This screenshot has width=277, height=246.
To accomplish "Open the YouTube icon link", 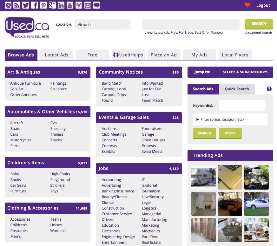I will 70,5.
